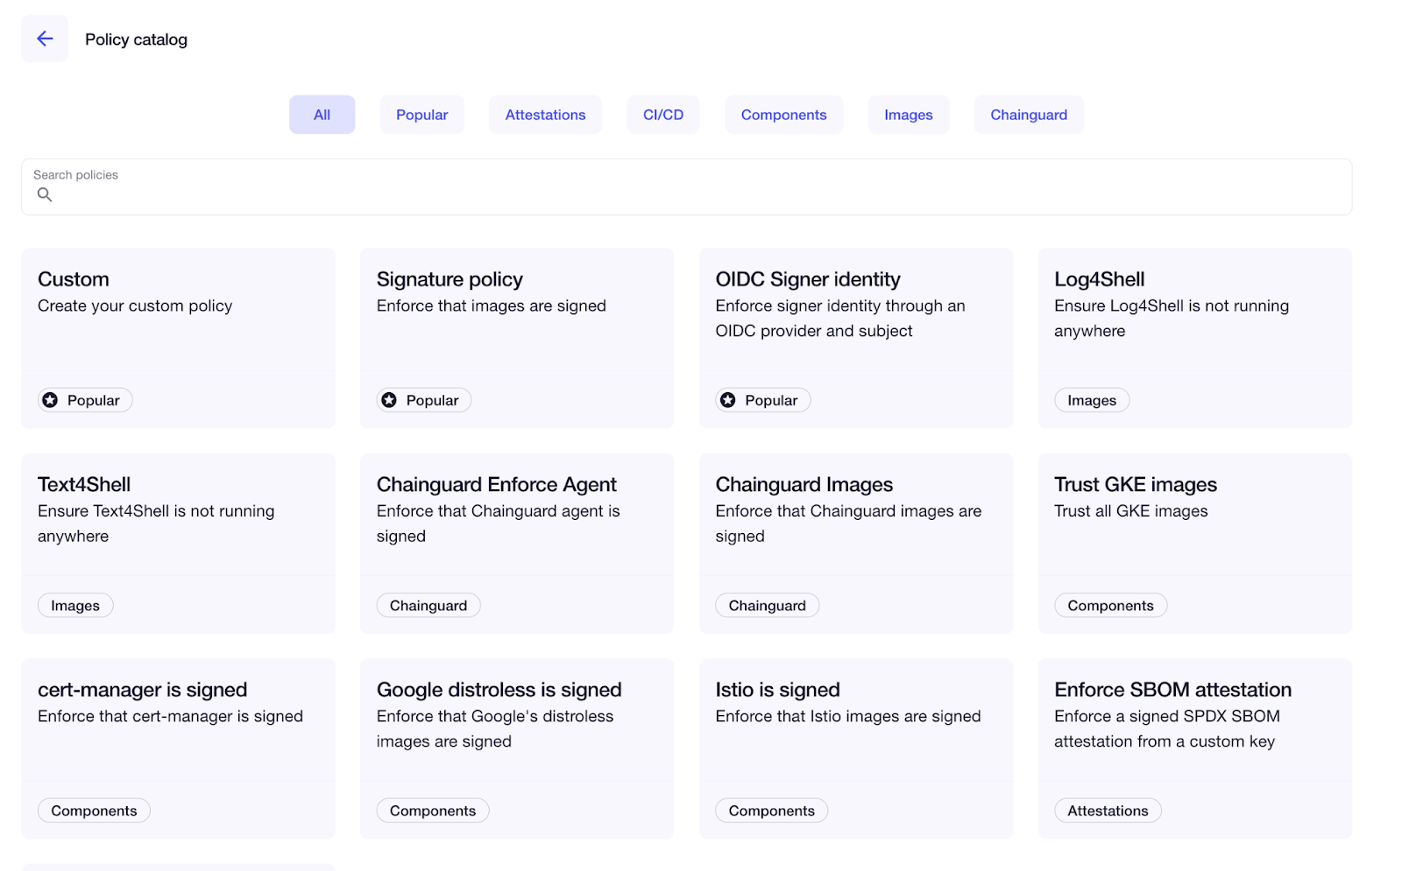1402x871 pixels.
Task: Switch to the Components filter
Action: pyautogui.click(x=783, y=114)
